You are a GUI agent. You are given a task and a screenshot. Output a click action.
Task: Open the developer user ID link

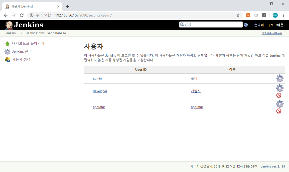point(100,91)
